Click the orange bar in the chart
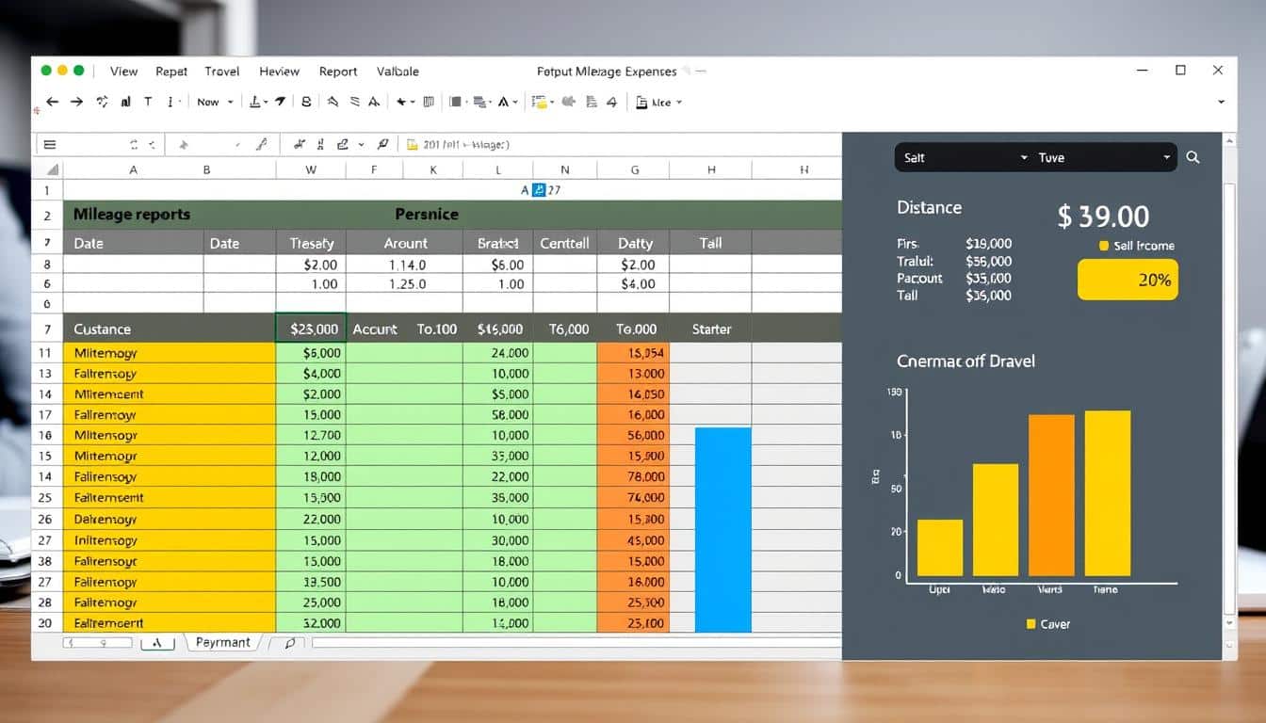The height and width of the screenshot is (723, 1266). click(1051, 495)
